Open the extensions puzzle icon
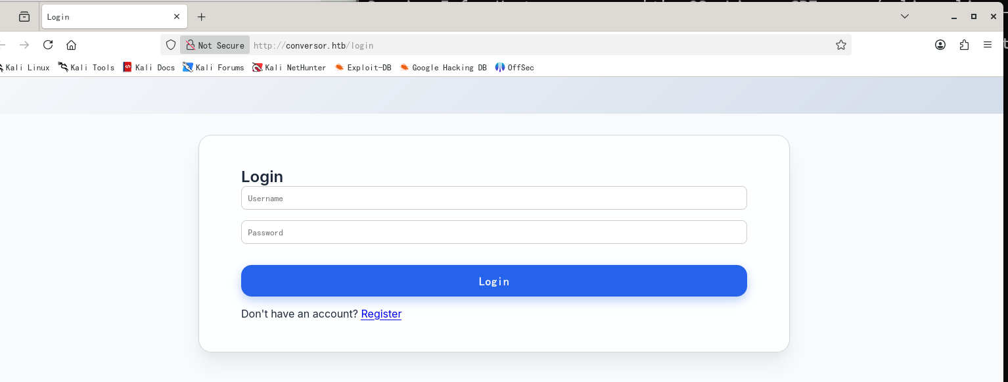This screenshot has height=382, width=1008. pyautogui.click(x=964, y=45)
